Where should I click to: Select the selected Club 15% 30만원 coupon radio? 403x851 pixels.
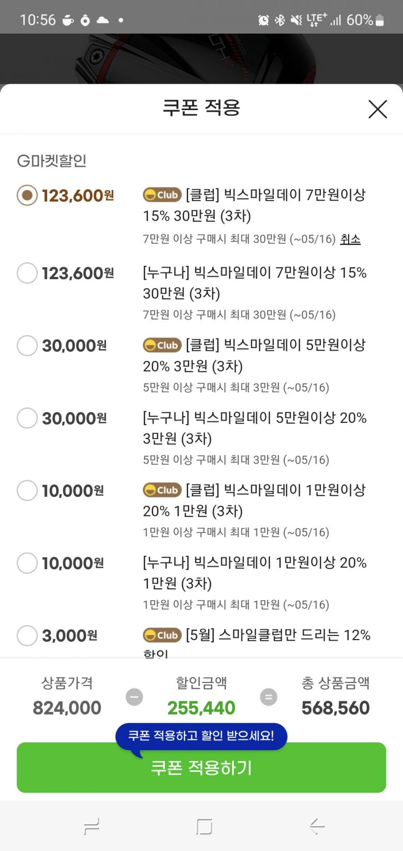tap(27, 195)
